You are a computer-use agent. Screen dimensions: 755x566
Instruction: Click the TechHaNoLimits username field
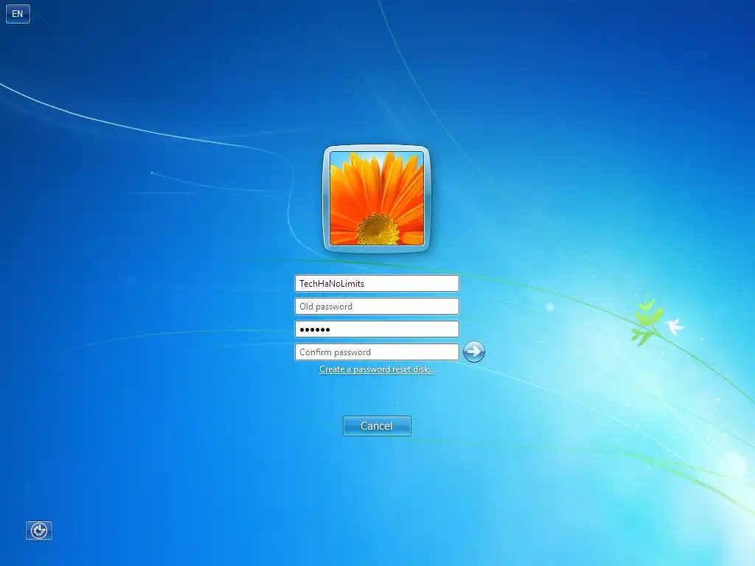[x=377, y=284]
